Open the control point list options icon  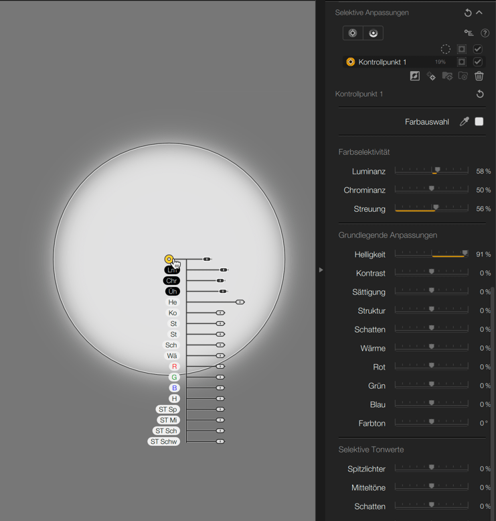point(469,33)
